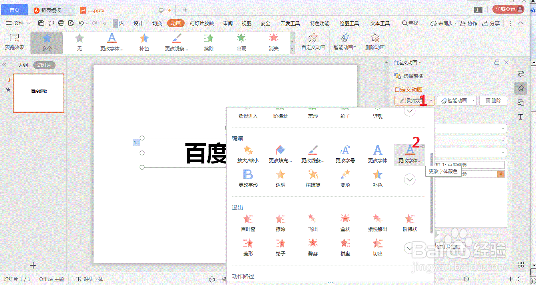
Task: Click the 分享 (Share) button
Action: (x=491, y=23)
